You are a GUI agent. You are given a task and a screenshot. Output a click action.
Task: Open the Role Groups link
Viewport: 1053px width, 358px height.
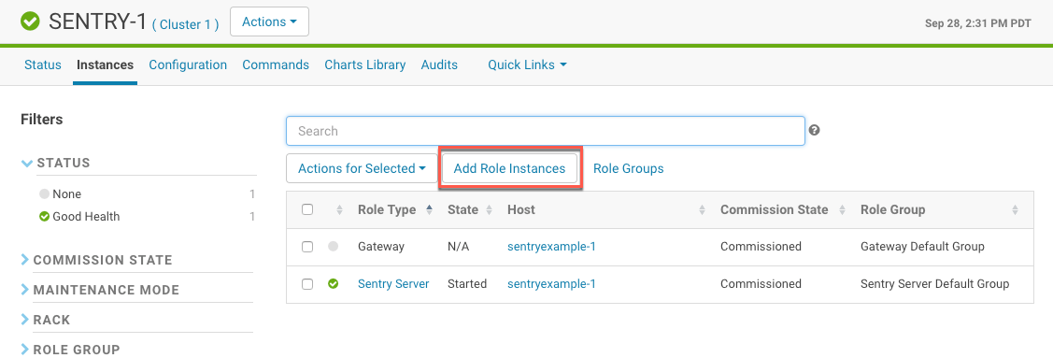pyautogui.click(x=629, y=168)
